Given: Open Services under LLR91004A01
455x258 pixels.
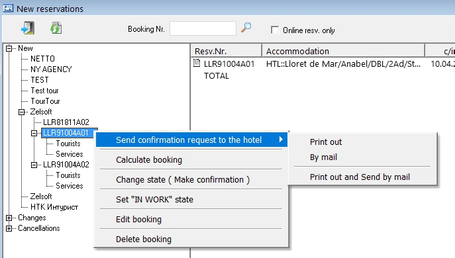Looking at the screenshot, I should tap(70, 154).
